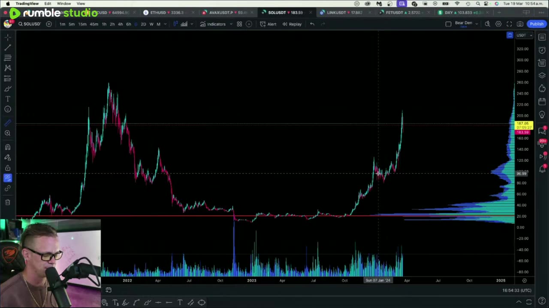This screenshot has width=549, height=308.
Task: Enter fullscreen mode
Action: point(509,24)
